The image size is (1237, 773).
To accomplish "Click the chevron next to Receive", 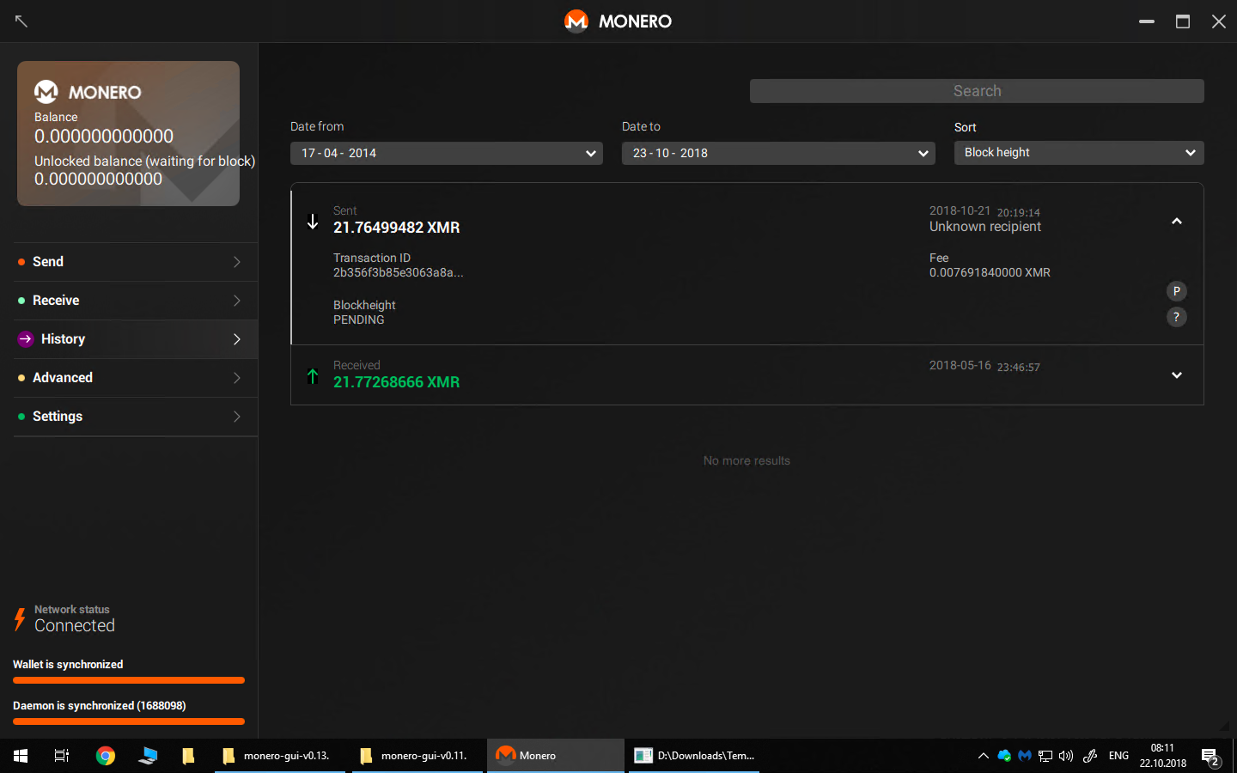I will click(x=237, y=301).
